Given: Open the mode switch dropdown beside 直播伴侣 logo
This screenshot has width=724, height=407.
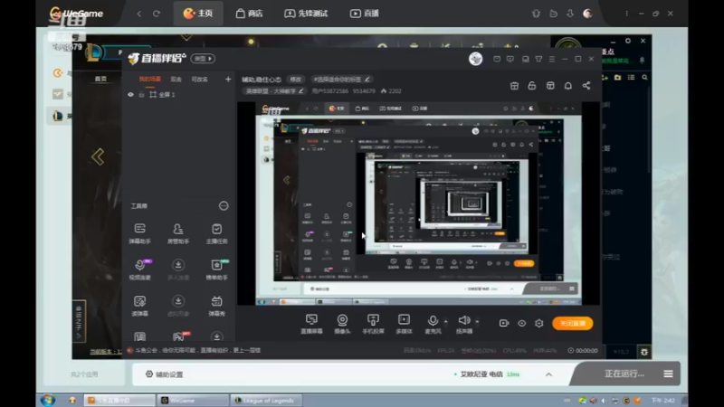Looking at the screenshot, I should coord(203,59).
